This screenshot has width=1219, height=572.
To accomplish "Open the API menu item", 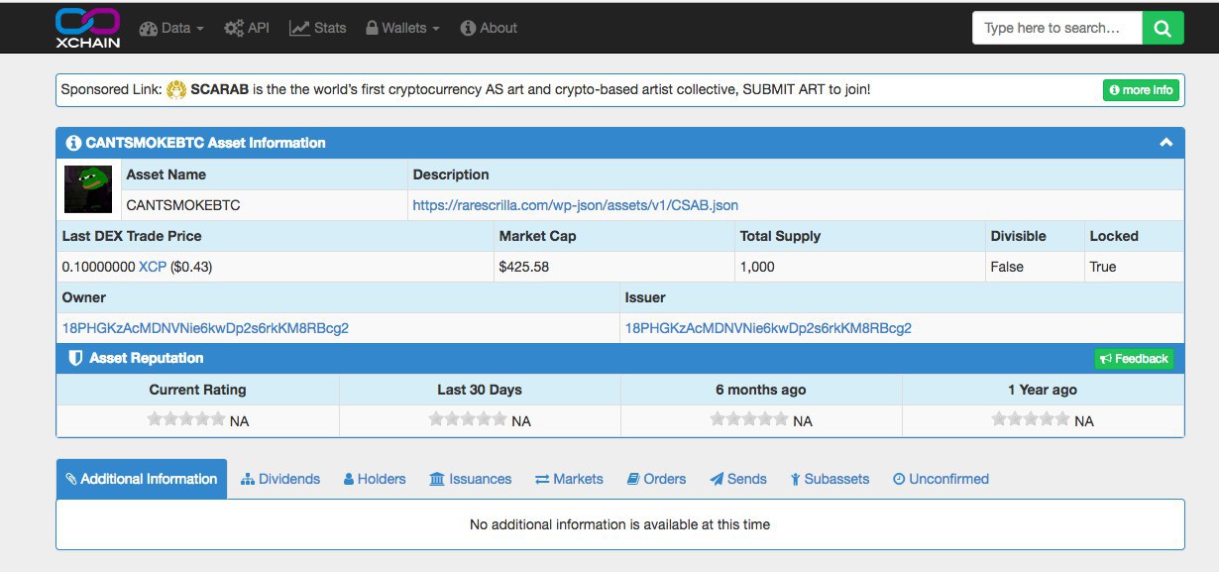I will 247,28.
